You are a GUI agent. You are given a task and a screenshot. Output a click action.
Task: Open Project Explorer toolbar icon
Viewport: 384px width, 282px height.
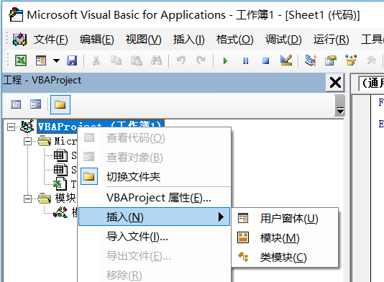coord(311,60)
